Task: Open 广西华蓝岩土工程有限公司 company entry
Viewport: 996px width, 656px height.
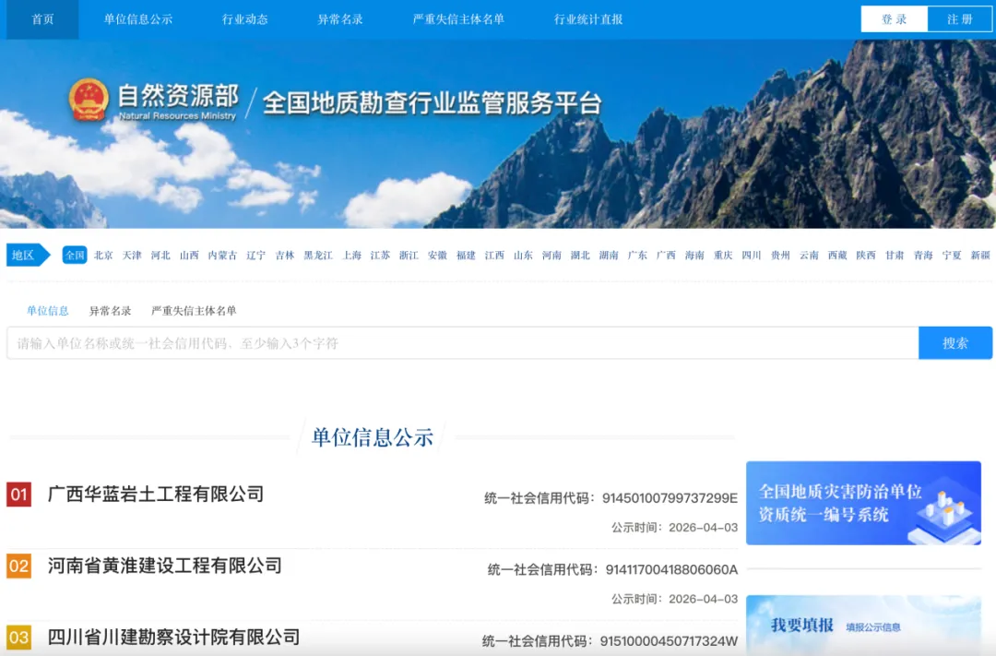Action: [x=156, y=495]
